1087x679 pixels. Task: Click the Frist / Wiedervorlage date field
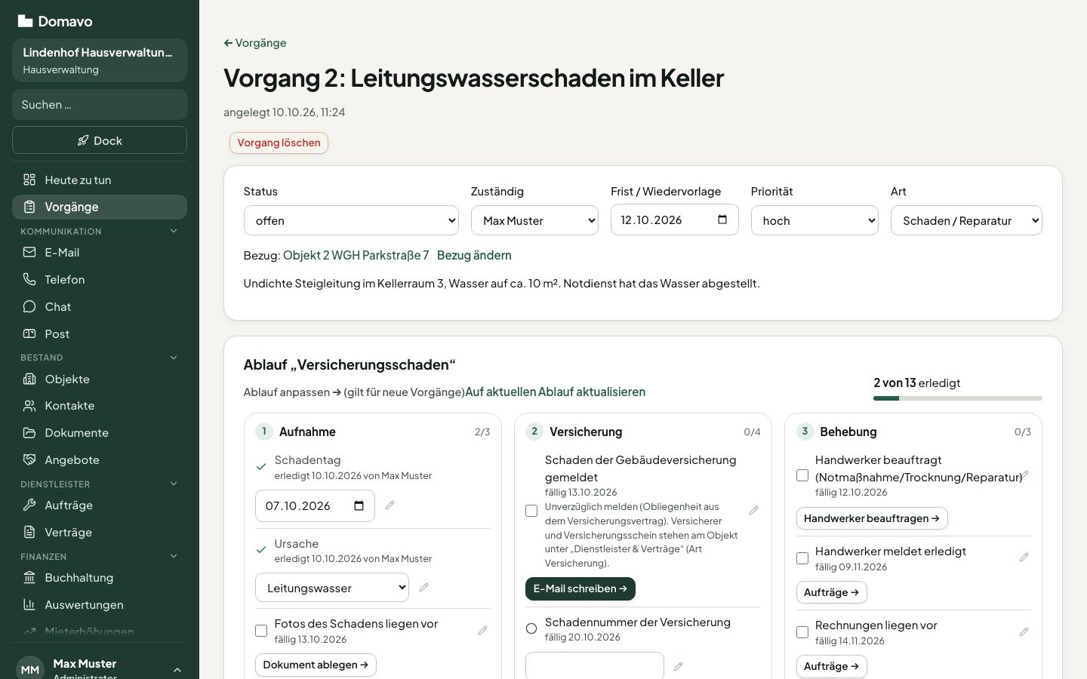[x=674, y=220]
